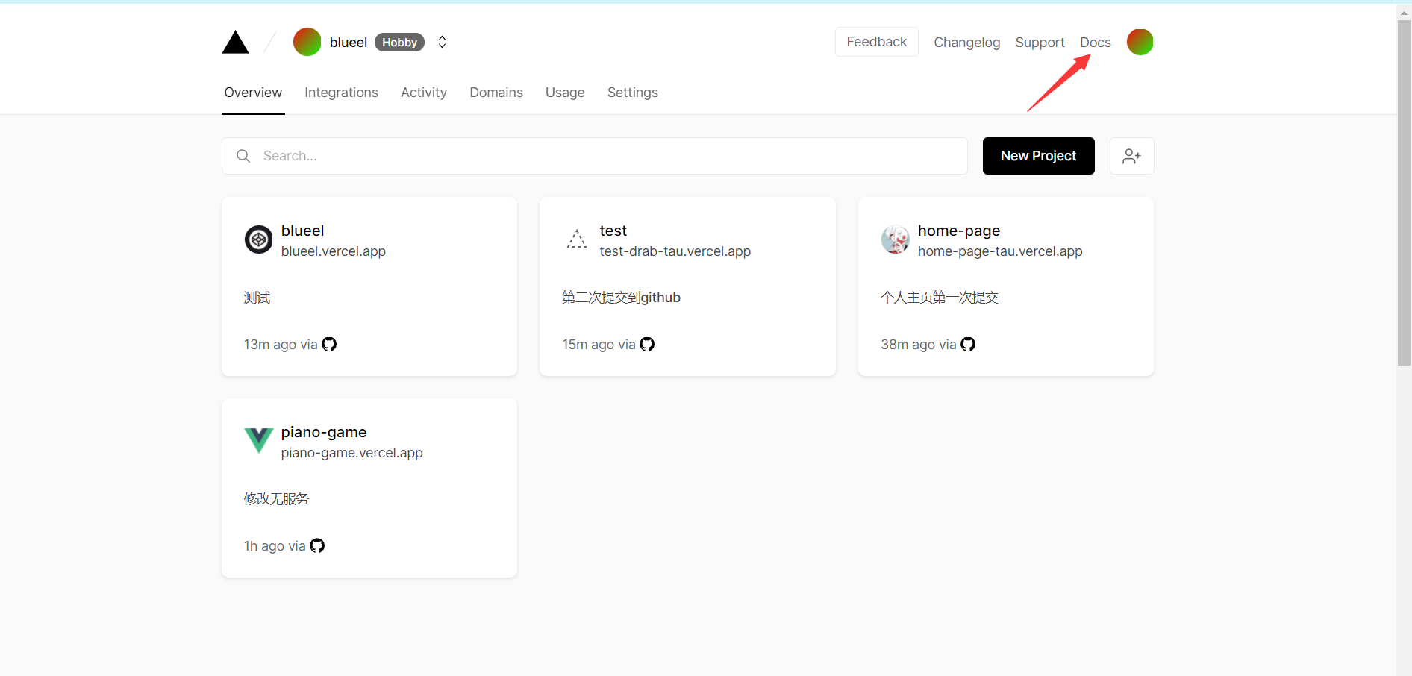The width and height of the screenshot is (1412, 676).
Task: Click the 13m ago via timestamp
Action: 281,345
